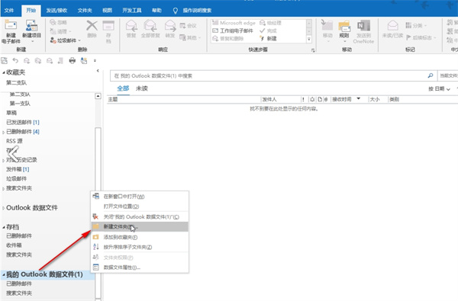
Task: Open the 快速步骤 group dialog launcher
Action: pyautogui.click(x=313, y=50)
